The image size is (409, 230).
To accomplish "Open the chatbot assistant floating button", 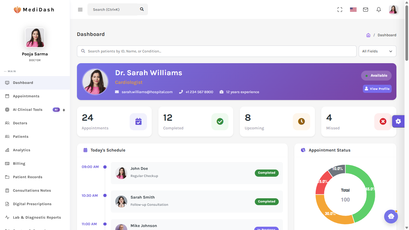I will tap(391, 216).
